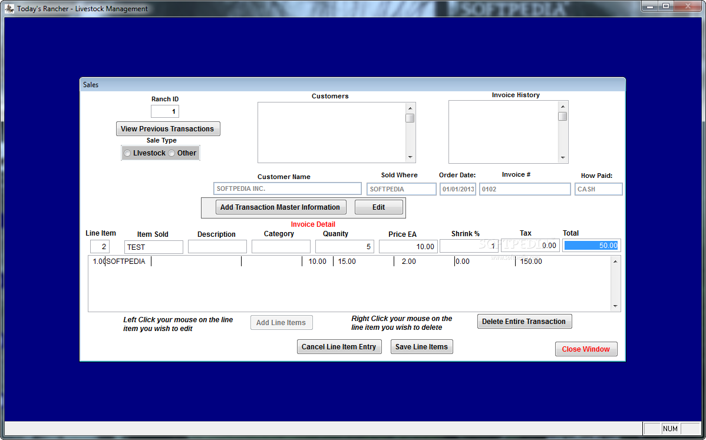The height and width of the screenshot is (440, 706).
Task: Click the Customer Name field
Action: (x=287, y=188)
